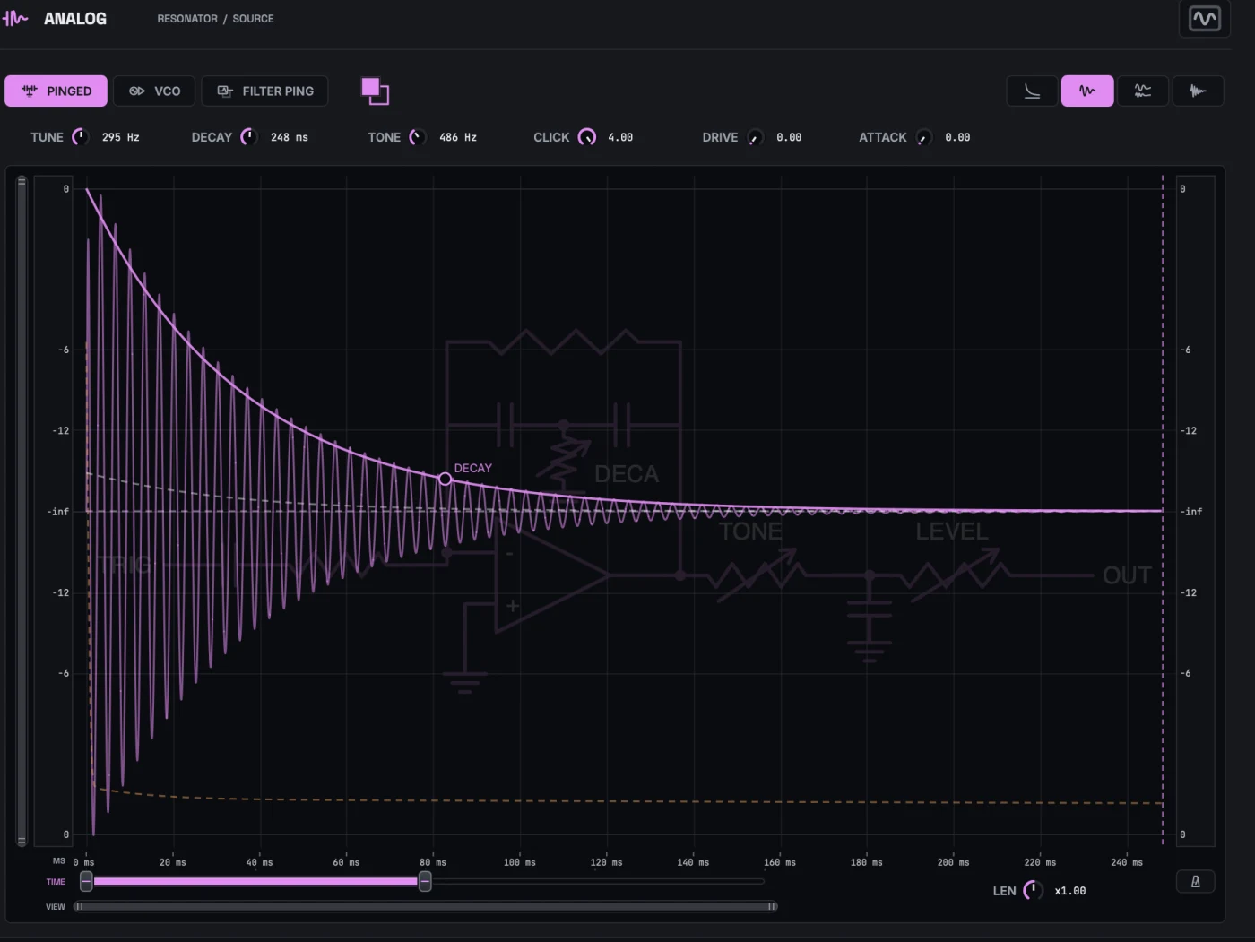Click the Analog waveform logo icon
This screenshot has width=1255, height=942.
click(15, 18)
